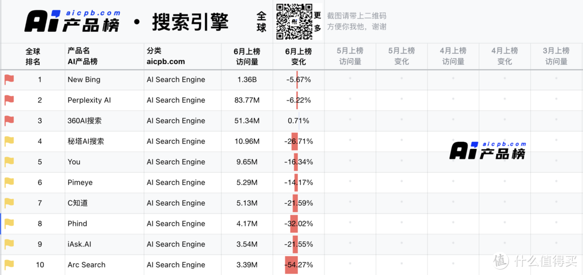Image resolution: width=583 pixels, height=275 pixels.
Task: Click the red flag beside Perplexity AI
Action: pyautogui.click(x=9, y=100)
